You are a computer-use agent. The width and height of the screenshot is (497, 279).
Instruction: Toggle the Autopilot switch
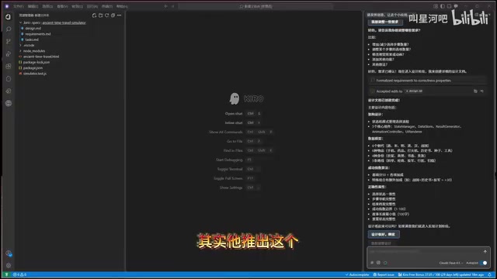(x=483, y=263)
